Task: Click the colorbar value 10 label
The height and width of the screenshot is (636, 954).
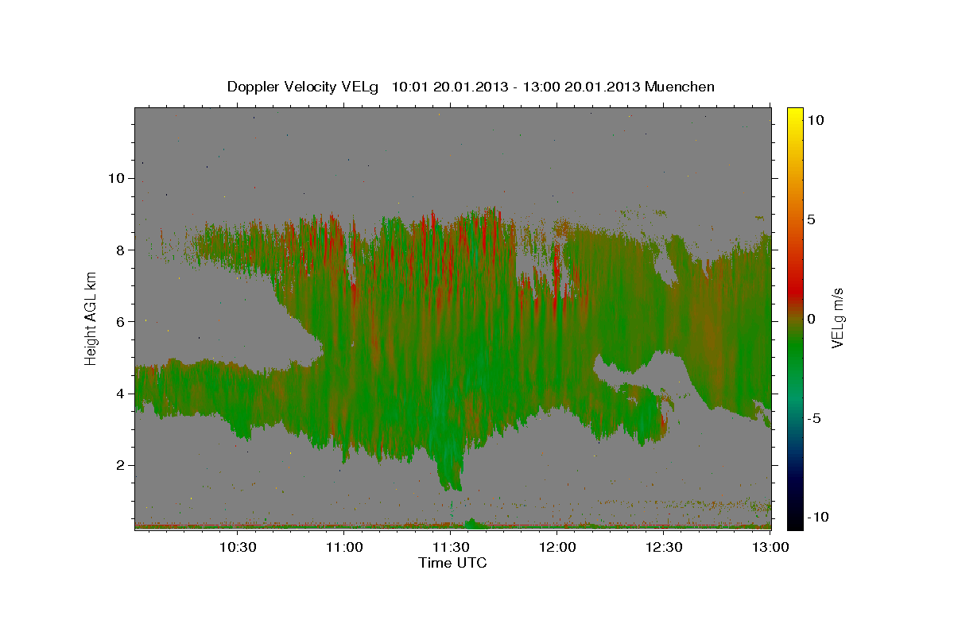Action: pos(815,120)
